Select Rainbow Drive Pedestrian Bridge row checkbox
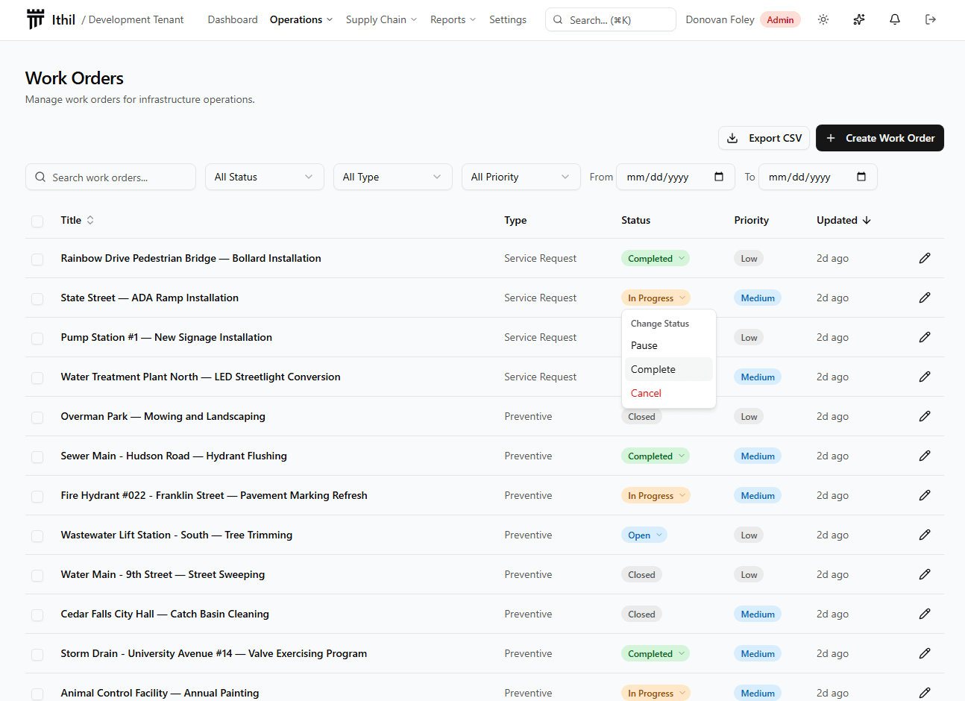 37,259
